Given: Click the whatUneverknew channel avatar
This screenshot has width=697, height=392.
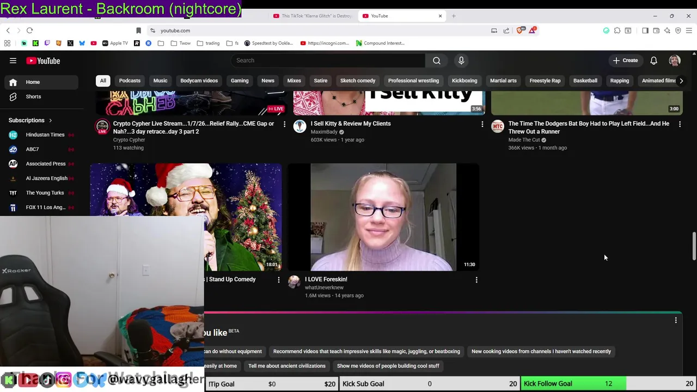Looking at the screenshot, I should click(x=294, y=281).
